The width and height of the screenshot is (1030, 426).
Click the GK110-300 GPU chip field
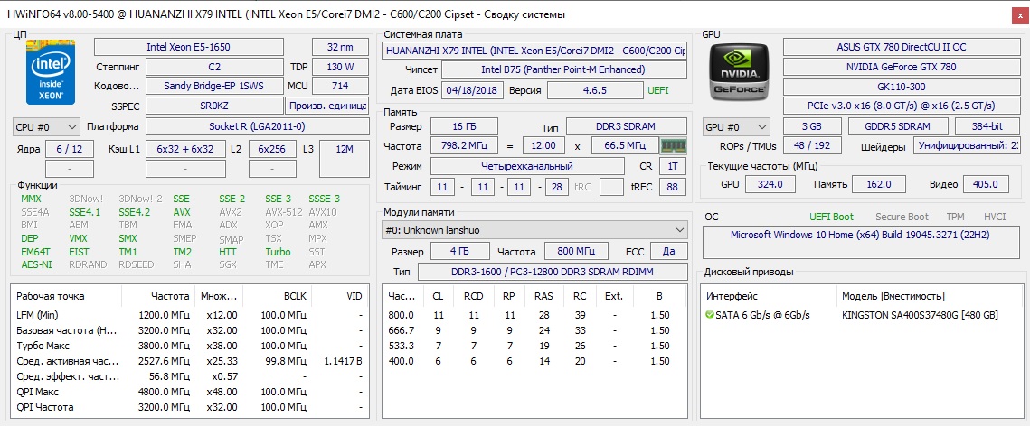click(x=902, y=87)
